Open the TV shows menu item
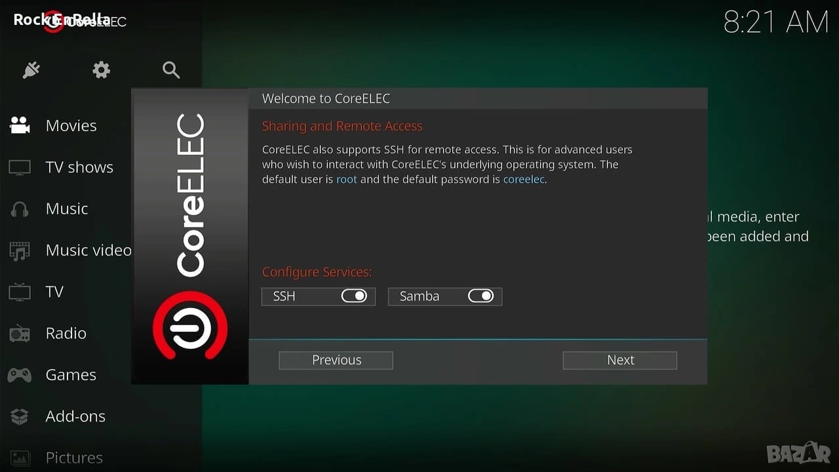This screenshot has width=839, height=472. point(79,167)
